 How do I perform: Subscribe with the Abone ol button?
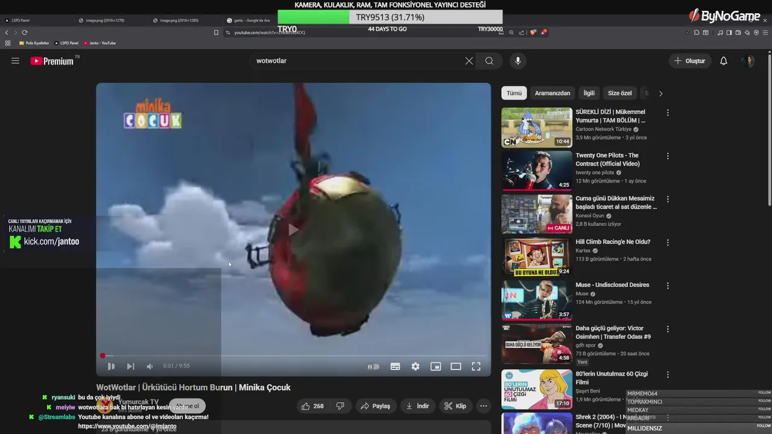point(187,406)
